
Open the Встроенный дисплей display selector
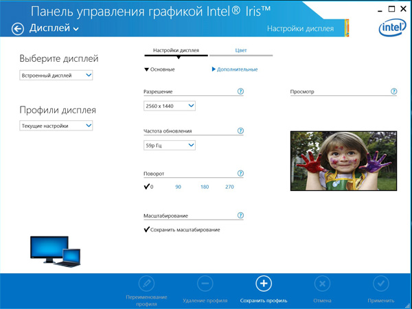tap(56, 76)
